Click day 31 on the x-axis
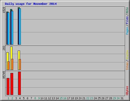The height and width of the screenshot is (101, 130). click(122, 98)
